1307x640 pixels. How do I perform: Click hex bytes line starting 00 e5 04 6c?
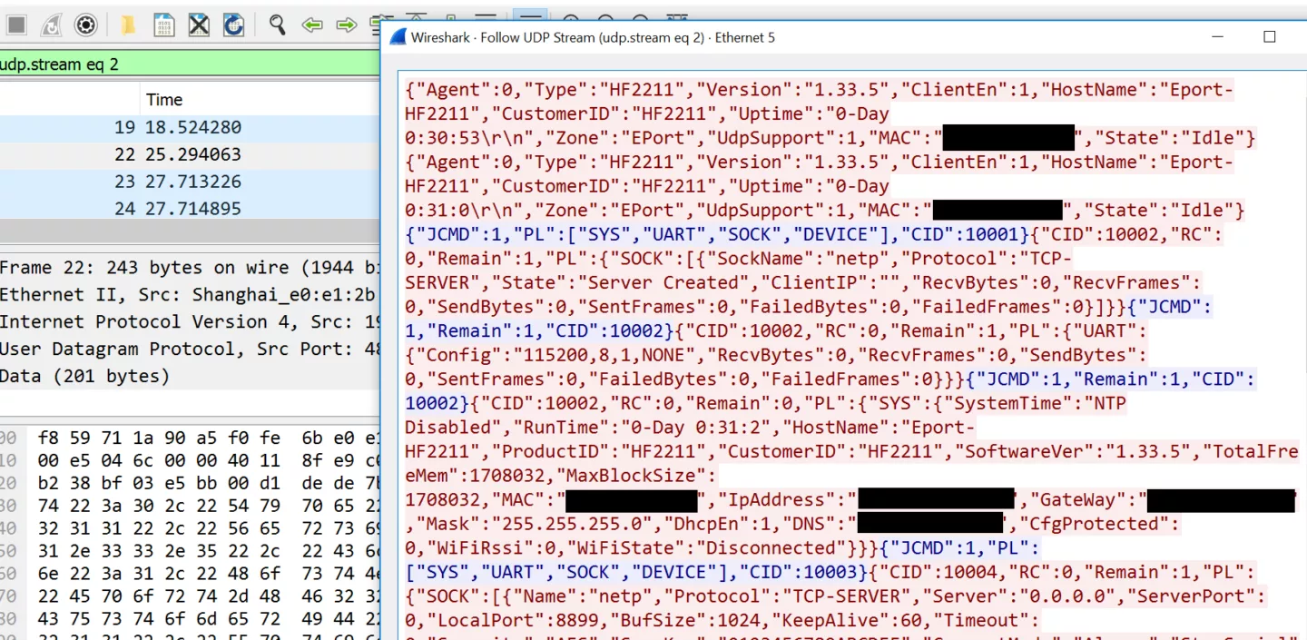(x=207, y=461)
